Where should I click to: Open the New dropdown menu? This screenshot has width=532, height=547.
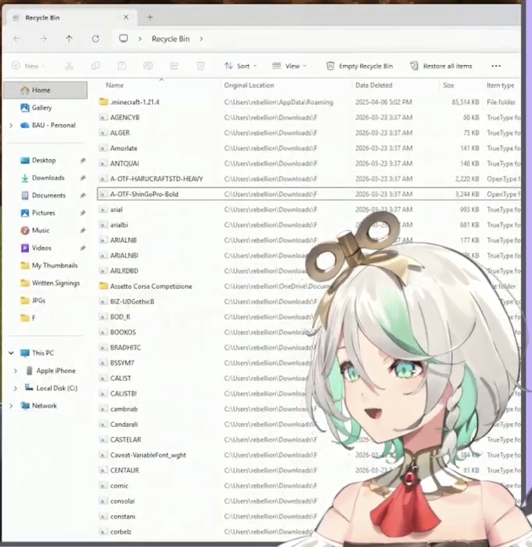(x=28, y=66)
